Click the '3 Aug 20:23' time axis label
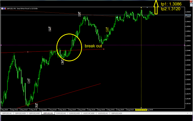The image size is (193, 121). [x=130, y=110]
